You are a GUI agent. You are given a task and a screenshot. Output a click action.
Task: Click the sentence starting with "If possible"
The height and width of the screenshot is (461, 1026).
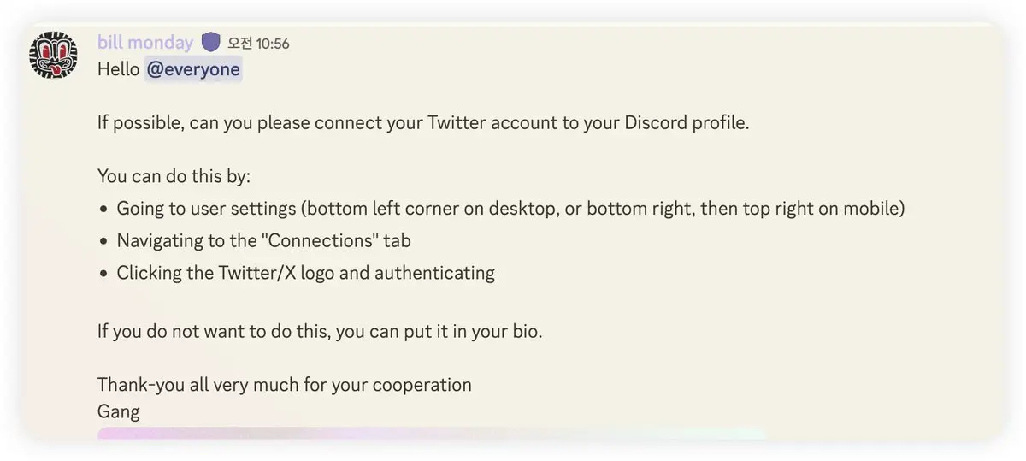click(x=422, y=122)
